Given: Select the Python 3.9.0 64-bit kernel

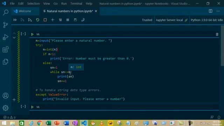Looking at the screenshot, I should (x=207, y=20).
